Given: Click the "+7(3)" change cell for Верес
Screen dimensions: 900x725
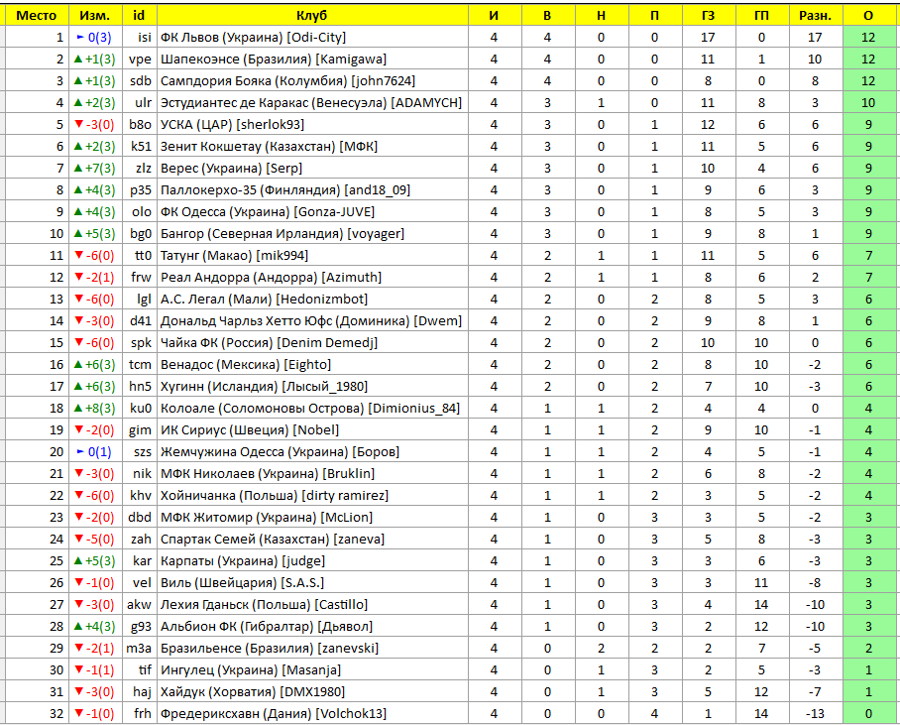Looking at the screenshot, I should tap(95, 169).
